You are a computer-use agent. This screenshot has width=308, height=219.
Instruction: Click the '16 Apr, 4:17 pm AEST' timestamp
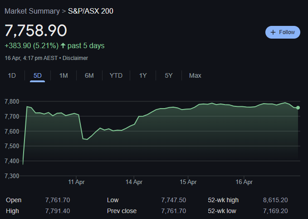pyautogui.click(x=31, y=58)
